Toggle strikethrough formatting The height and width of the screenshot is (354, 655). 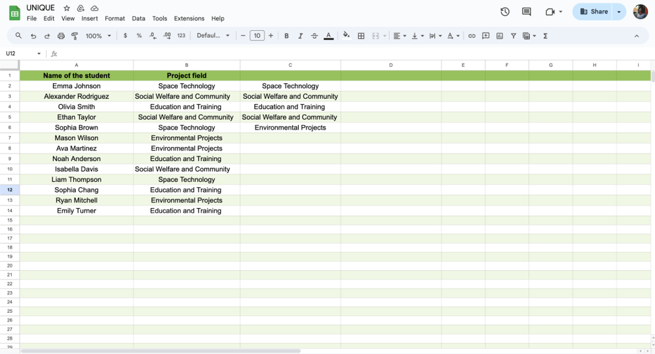[x=314, y=36]
